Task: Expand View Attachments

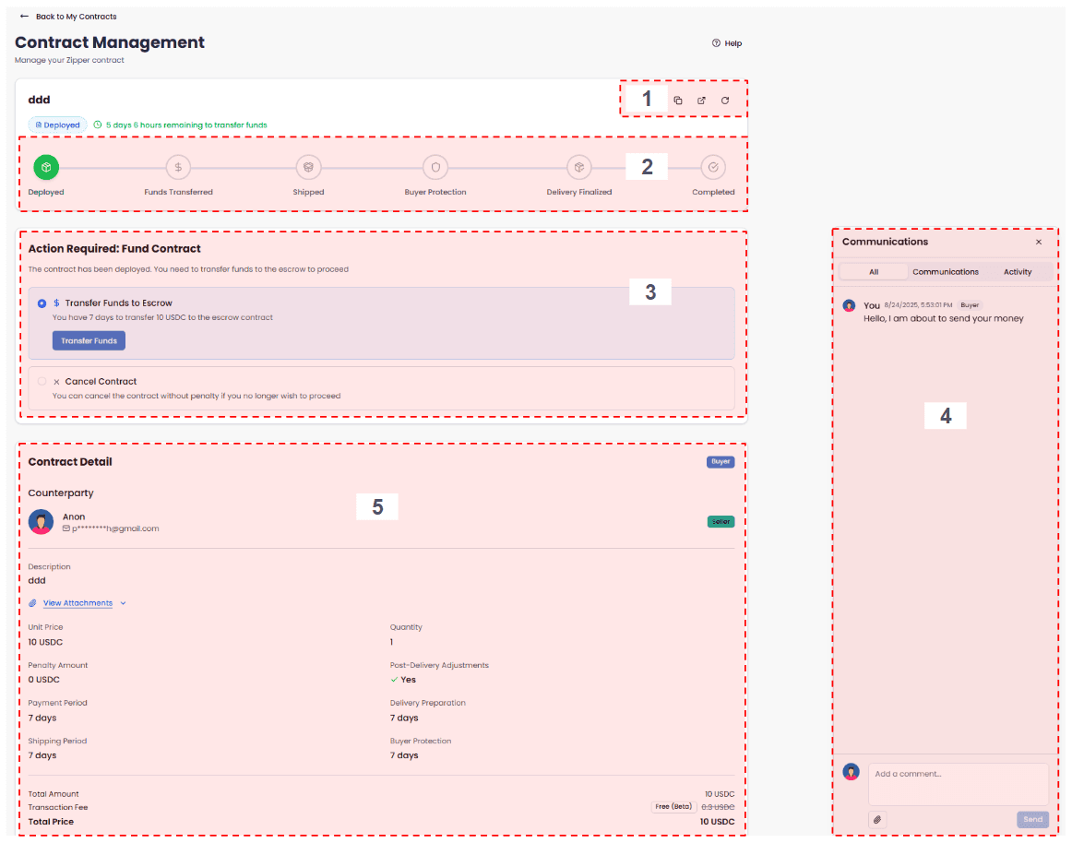Action: pos(78,602)
